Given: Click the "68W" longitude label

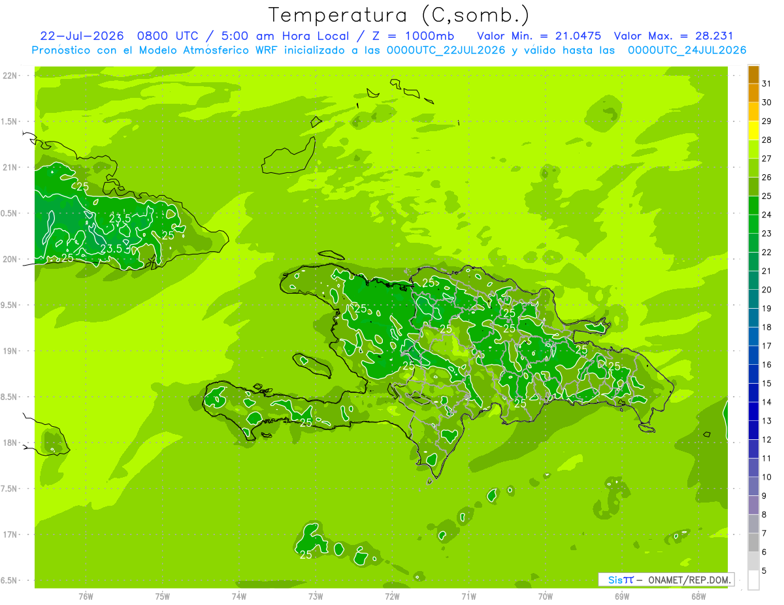Looking at the screenshot, I should [698, 597].
